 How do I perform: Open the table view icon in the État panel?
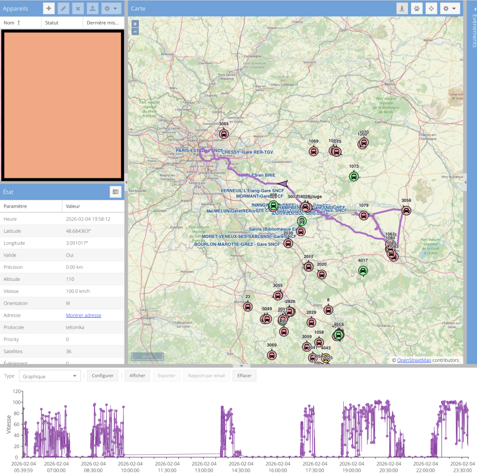116,192
